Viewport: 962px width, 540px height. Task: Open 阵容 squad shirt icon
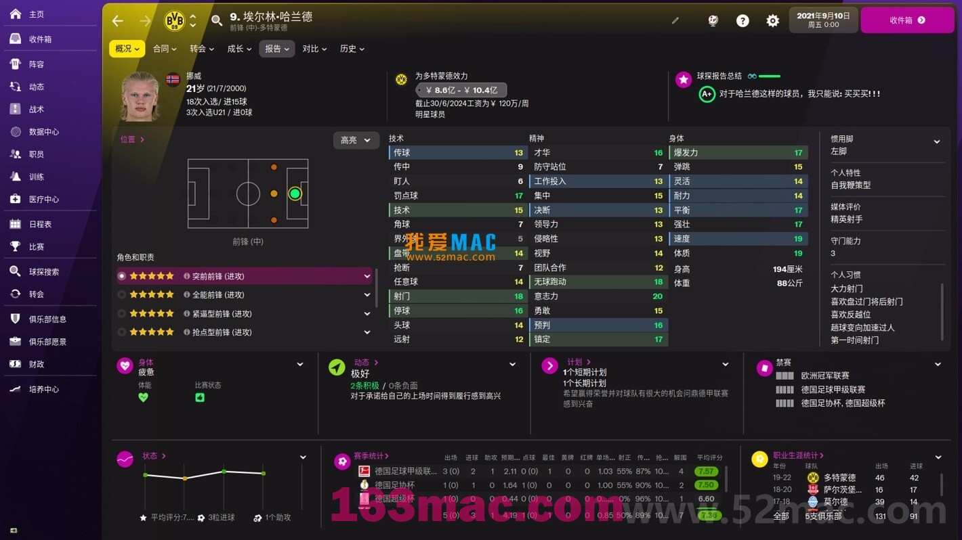(15, 64)
